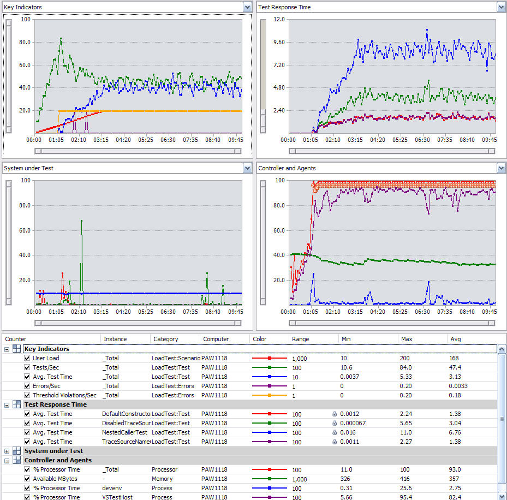The image size is (507, 500).
Task: Click the System under Test grid icon
Action: tap(17, 451)
